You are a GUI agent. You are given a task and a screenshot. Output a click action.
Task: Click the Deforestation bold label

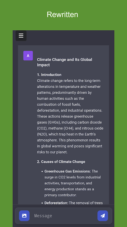tap(56, 203)
